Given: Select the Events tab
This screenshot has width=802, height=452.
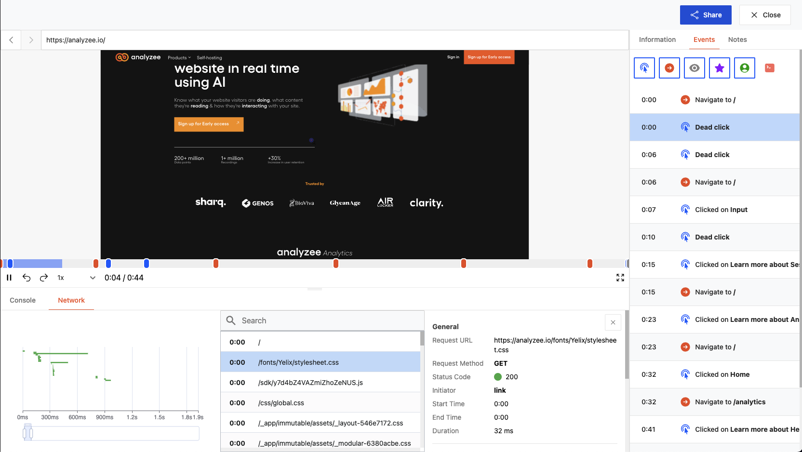Looking at the screenshot, I should (x=704, y=40).
